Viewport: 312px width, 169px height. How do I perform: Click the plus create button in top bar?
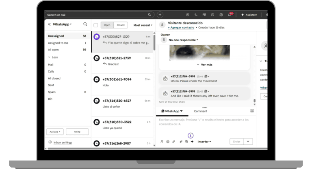click(160, 15)
